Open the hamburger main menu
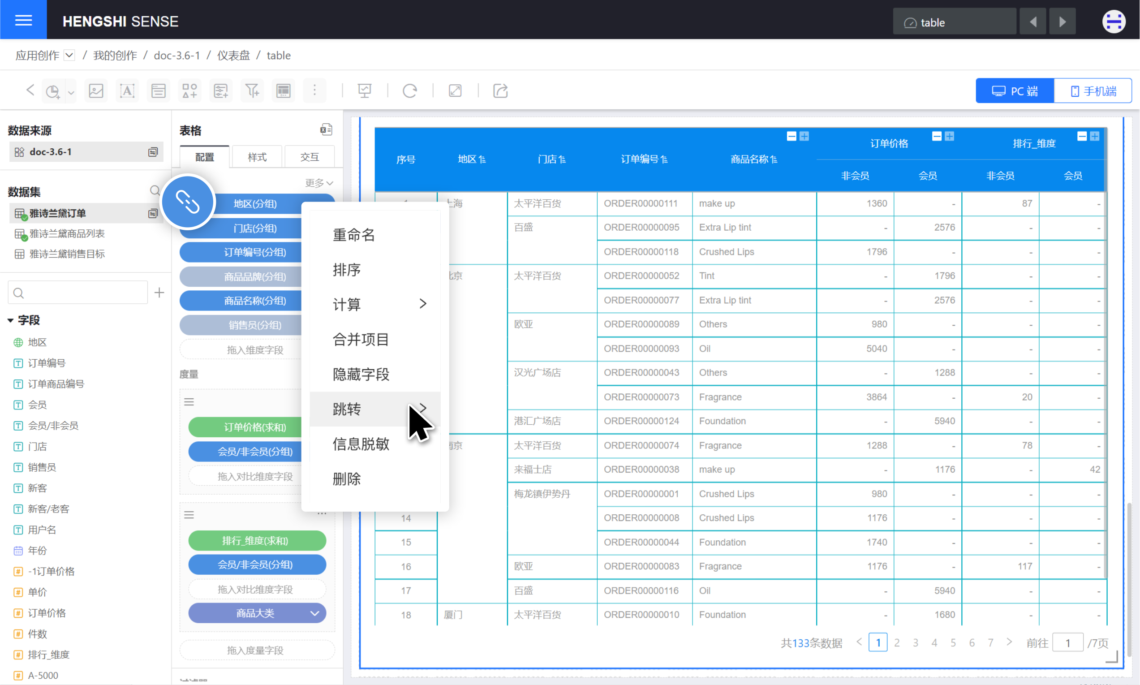 coord(23,20)
